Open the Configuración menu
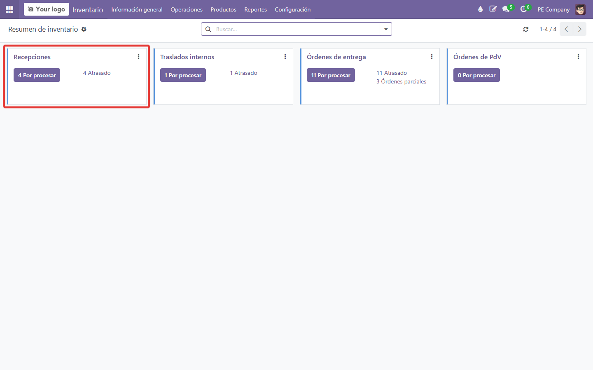This screenshot has height=370, width=593. (293, 9)
